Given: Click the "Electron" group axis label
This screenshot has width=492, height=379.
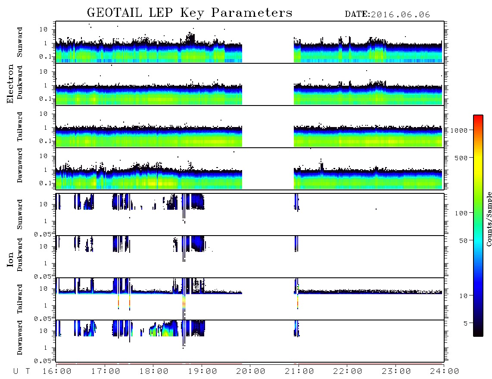Looking at the screenshot, I should pos(10,84).
